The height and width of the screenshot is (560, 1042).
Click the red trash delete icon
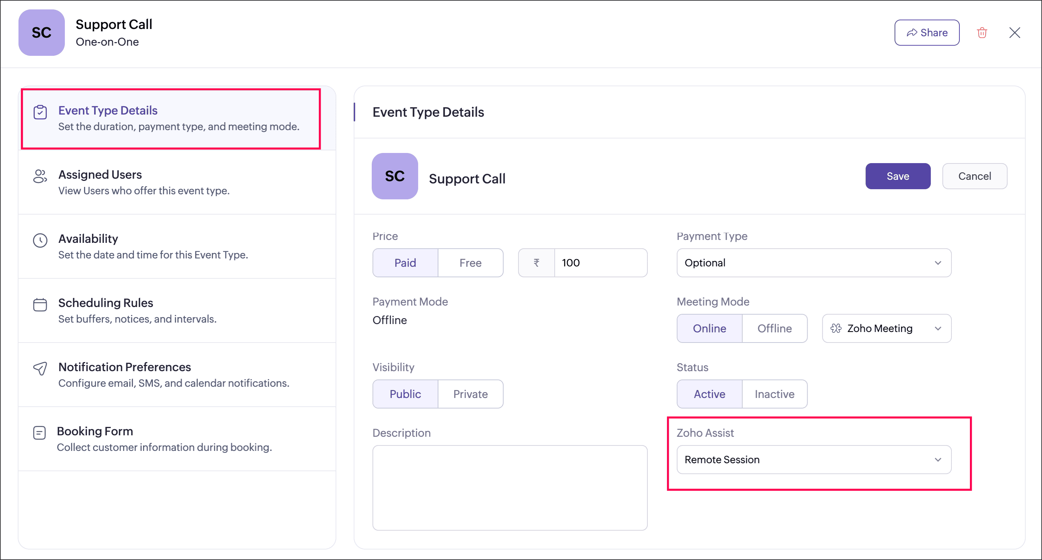pyautogui.click(x=982, y=32)
